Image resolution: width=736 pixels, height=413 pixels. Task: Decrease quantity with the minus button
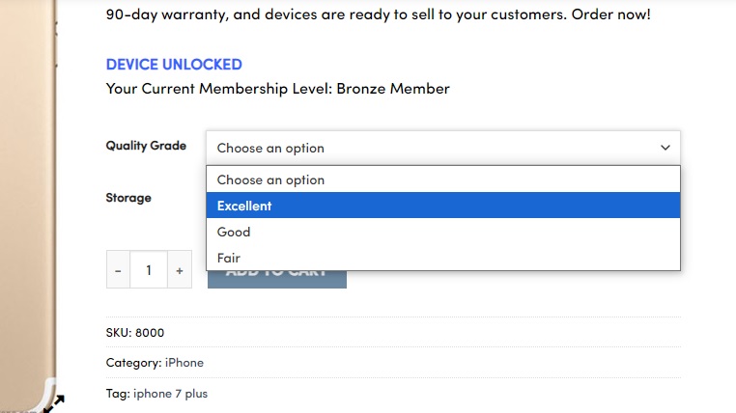pyautogui.click(x=118, y=270)
